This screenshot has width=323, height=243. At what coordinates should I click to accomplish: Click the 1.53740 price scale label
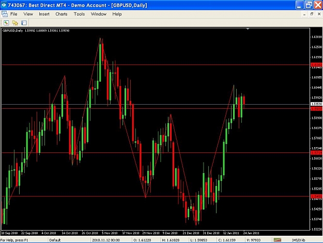pyautogui.click(x=316, y=219)
